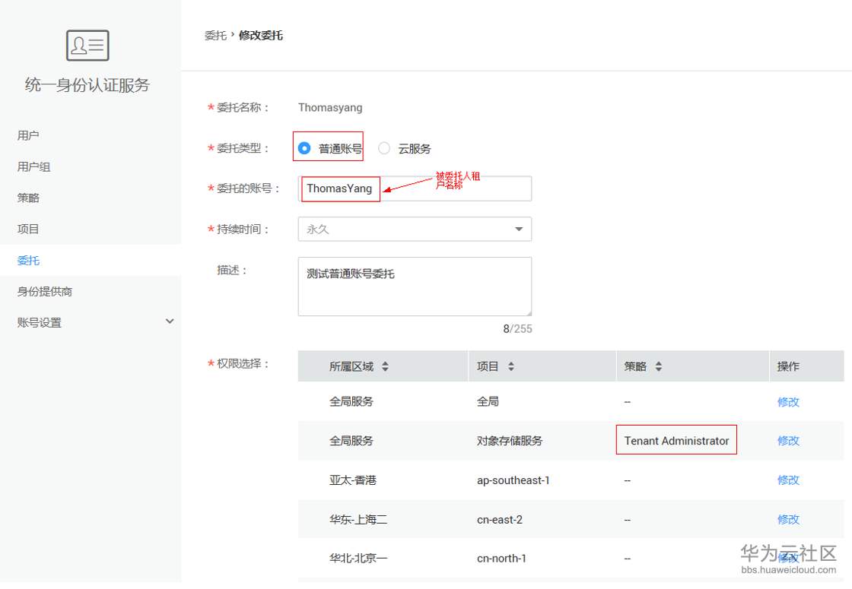Expand the 账号设置 sidebar chevron
The image size is (852, 589).
tap(170, 321)
